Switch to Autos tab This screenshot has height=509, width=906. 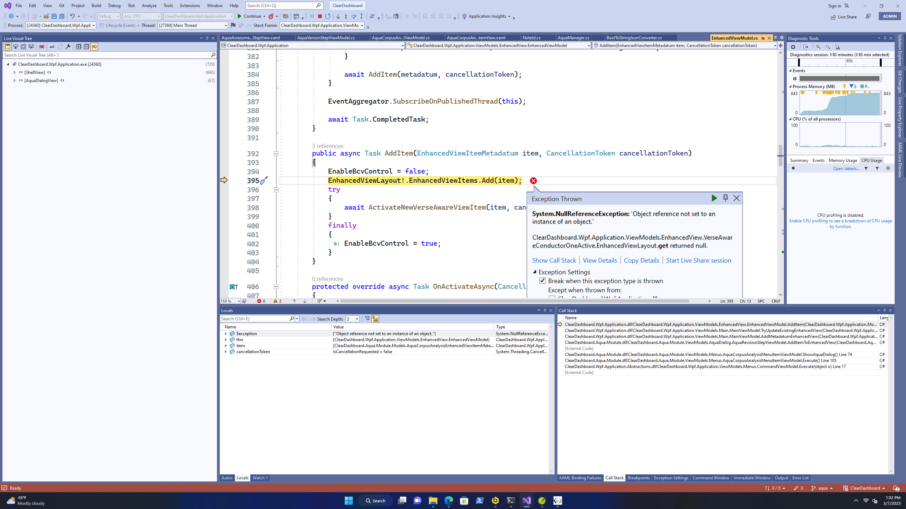click(x=227, y=478)
